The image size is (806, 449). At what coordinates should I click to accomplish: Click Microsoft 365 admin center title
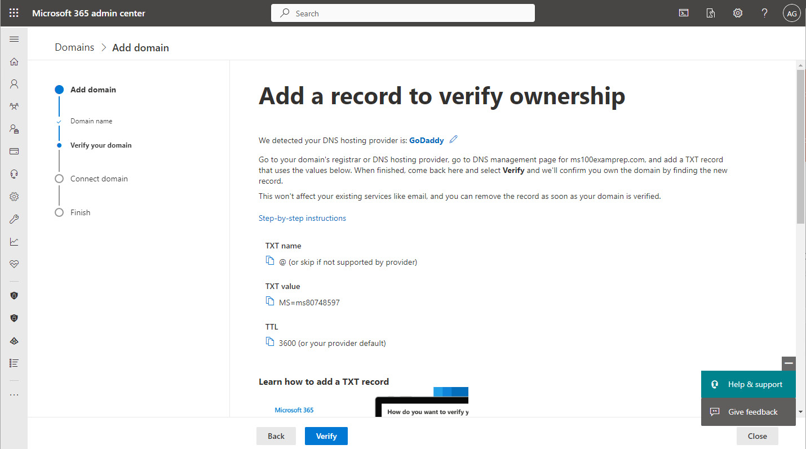88,13
